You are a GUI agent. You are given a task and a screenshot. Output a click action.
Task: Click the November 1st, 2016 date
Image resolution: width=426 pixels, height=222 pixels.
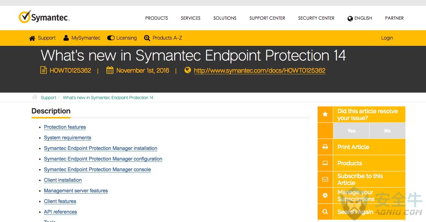tap(143, 70)
